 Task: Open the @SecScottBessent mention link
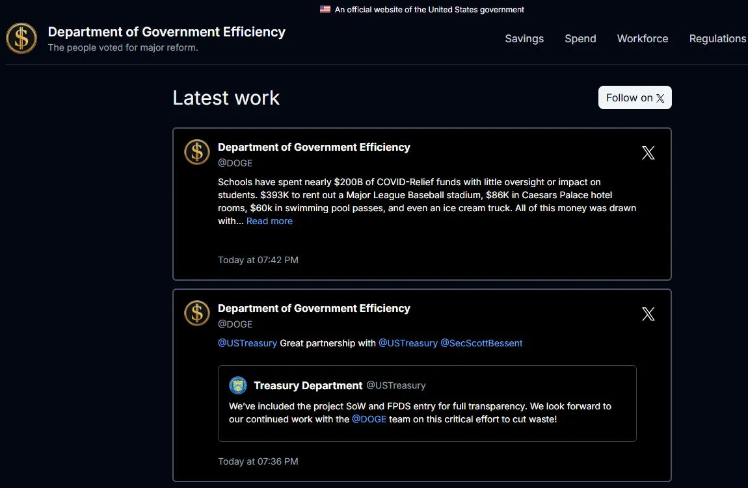coord(481,343)
